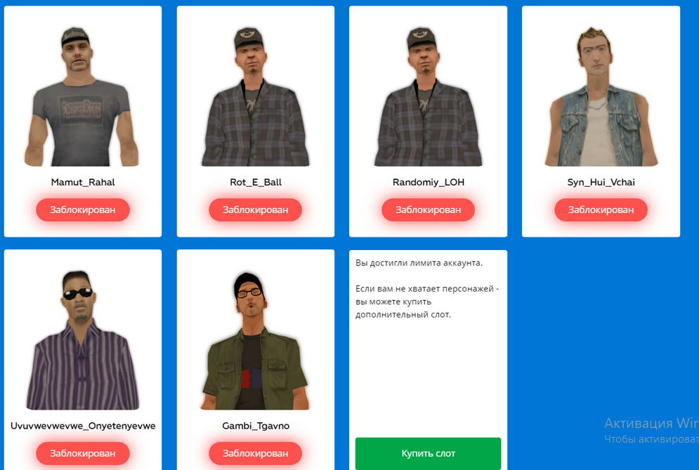The height and width of the screenshot is (470, 699).
Task: Click the Mamut_Rahal name label
Action: [x=83, y=183]
